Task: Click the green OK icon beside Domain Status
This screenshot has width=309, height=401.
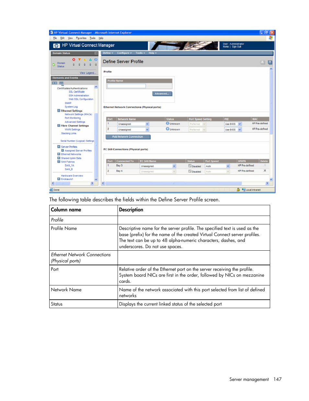Action: pos(54,65)
